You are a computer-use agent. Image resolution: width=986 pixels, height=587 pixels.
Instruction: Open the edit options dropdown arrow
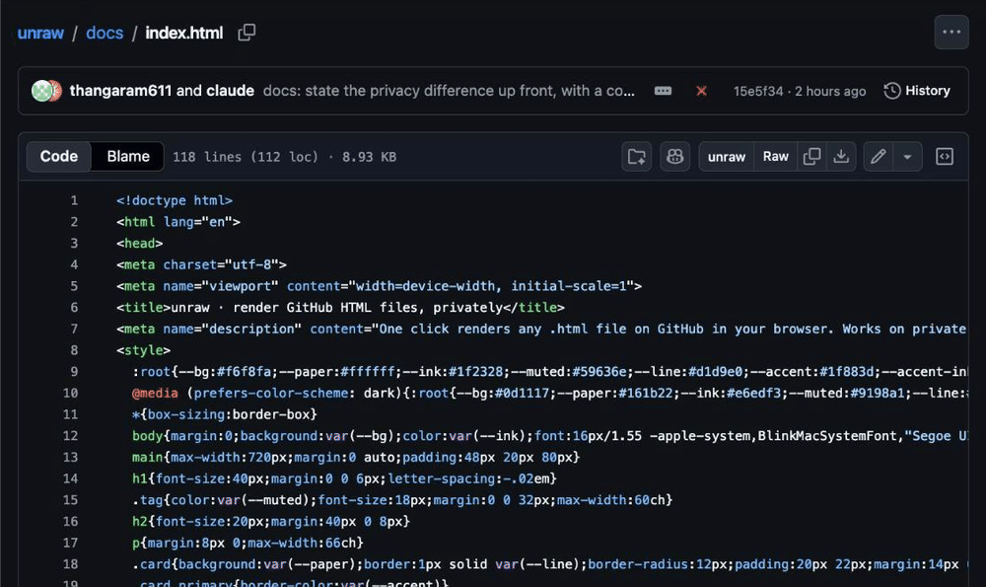pyautogui.click(x=907, y=157)
